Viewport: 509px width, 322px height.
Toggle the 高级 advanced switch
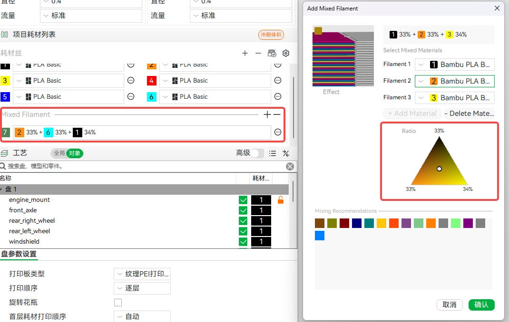click(x=257, y=153)
